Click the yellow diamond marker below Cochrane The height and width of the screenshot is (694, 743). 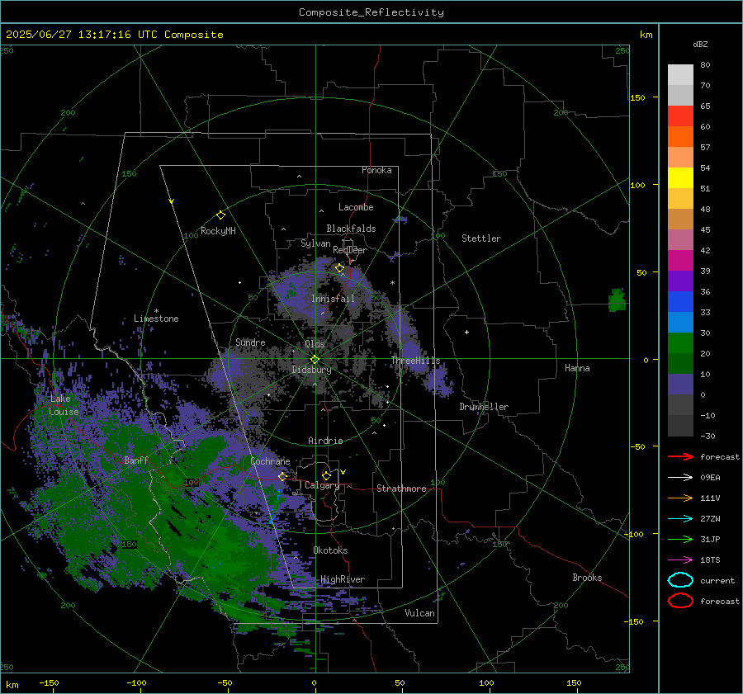[282, 476]
